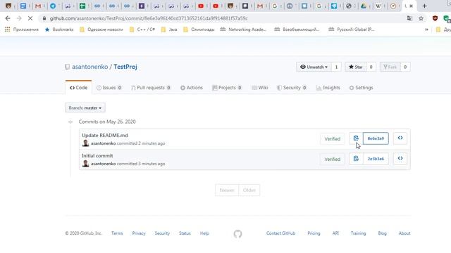Open the API footer link
The image size is (451, 253).
coord(335,233)
